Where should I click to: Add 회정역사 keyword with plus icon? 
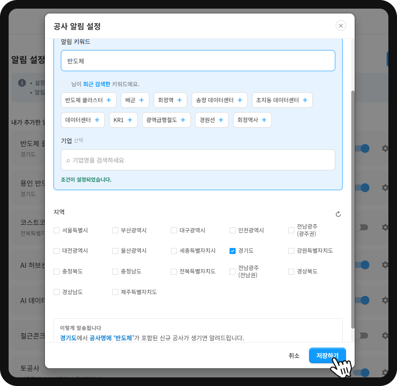264,120
